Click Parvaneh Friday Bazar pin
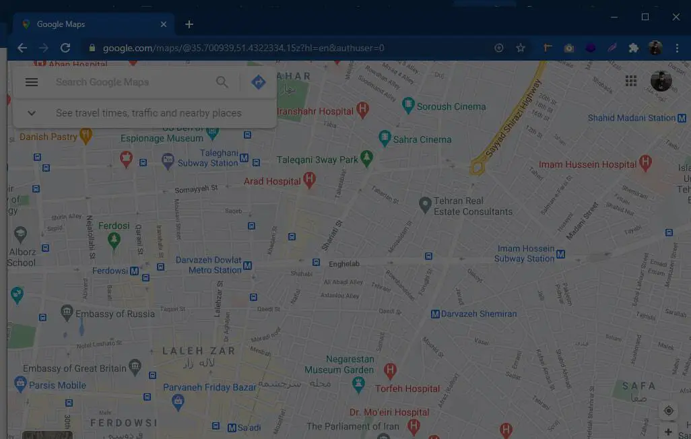Image resolution: width=691 pixels, height=439 pixels. 178,402
